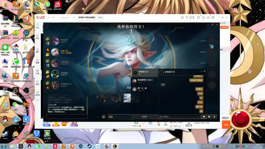The width and height of the screenshot is (265, 149).
Task: Open the 历史 history icon in Huya sidebar
Action: (x=37, y=37)
